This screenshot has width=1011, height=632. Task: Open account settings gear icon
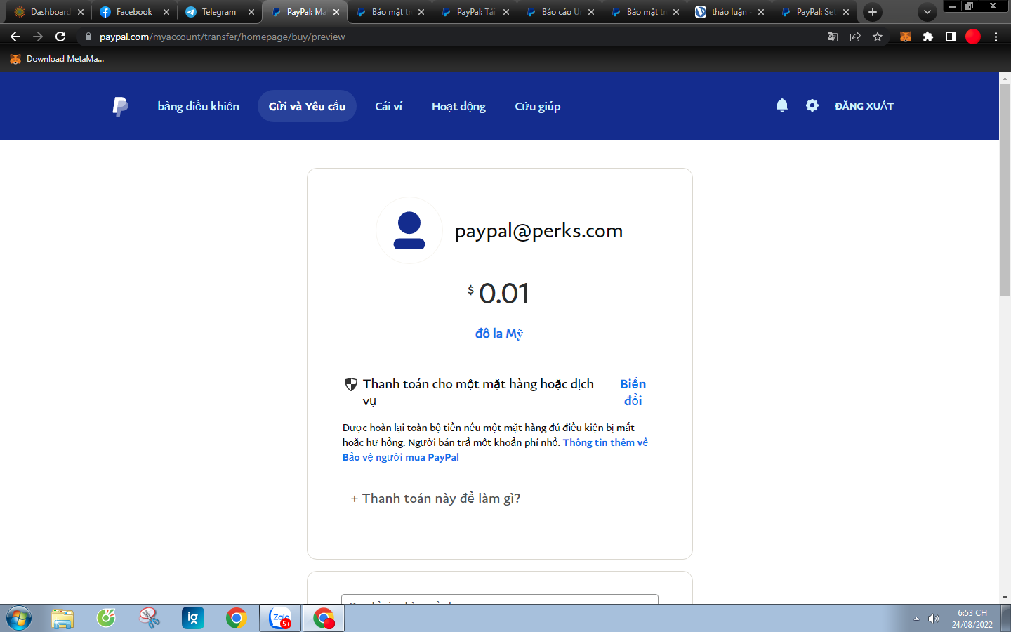812,105
